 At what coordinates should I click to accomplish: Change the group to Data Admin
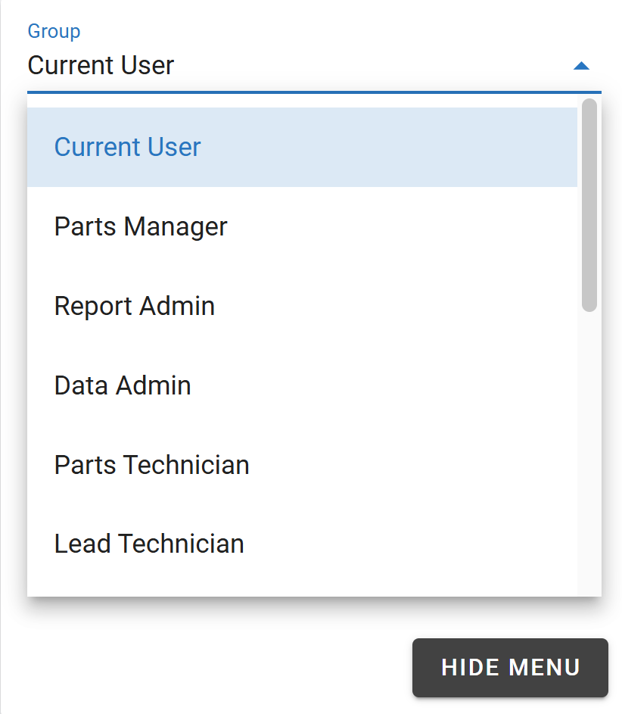point(123,385)
